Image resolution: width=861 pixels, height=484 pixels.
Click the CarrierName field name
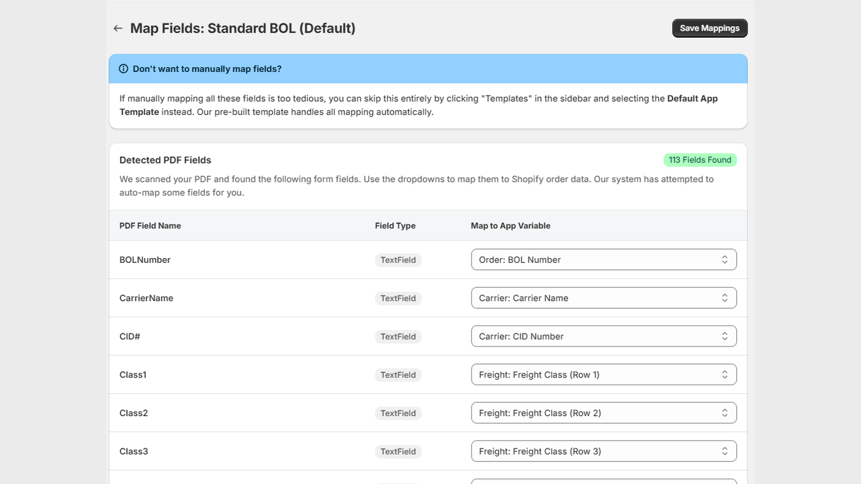(146, 298)
